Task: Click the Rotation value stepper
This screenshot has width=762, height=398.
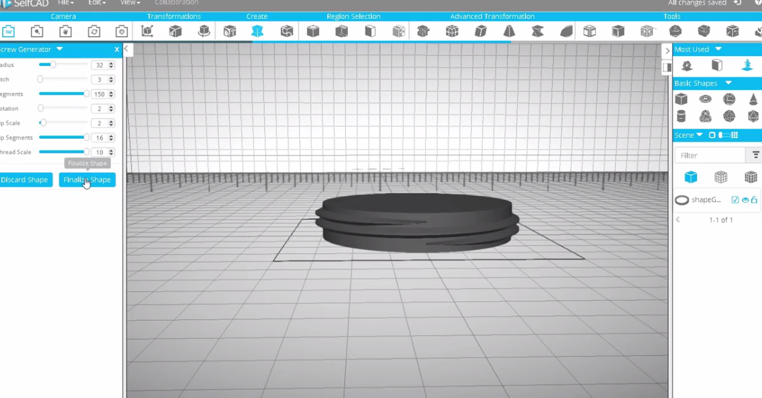Action: click(x=111, y=109)
